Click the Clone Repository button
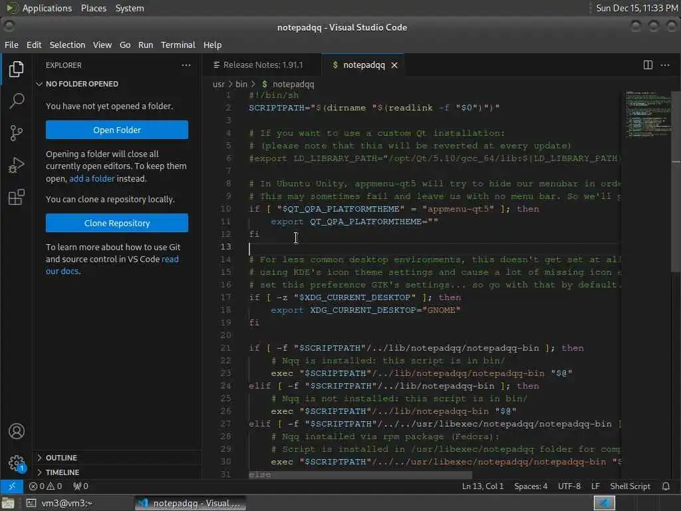Image resolution: width=681 pixels, height=511 pixels. coord(117,223)
